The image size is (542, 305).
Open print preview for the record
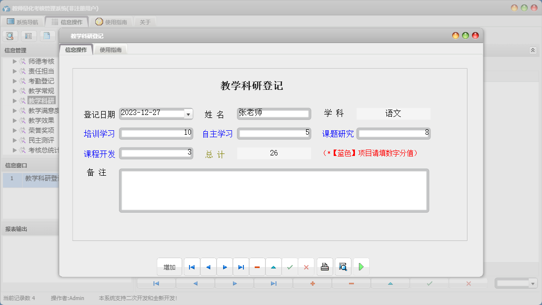[343, 267]
